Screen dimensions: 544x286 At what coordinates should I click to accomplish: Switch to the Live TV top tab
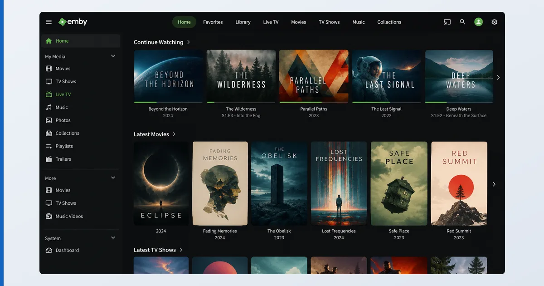point(271,22)
